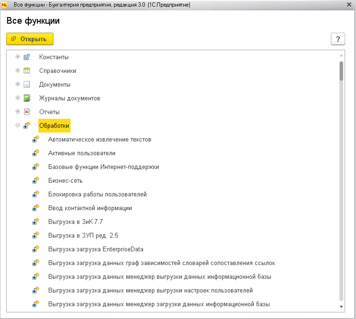This screenshot has width=356, height=319.
Task: Click icon beside Базовые функции Интернет-поддержки
Action: 35,167
